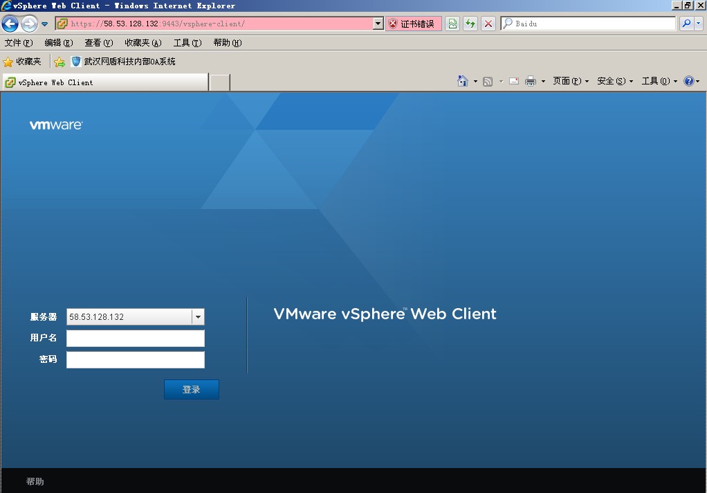Click the New Tab button
Viewport: 707px width, 493px height.
(x=220, y=82)
